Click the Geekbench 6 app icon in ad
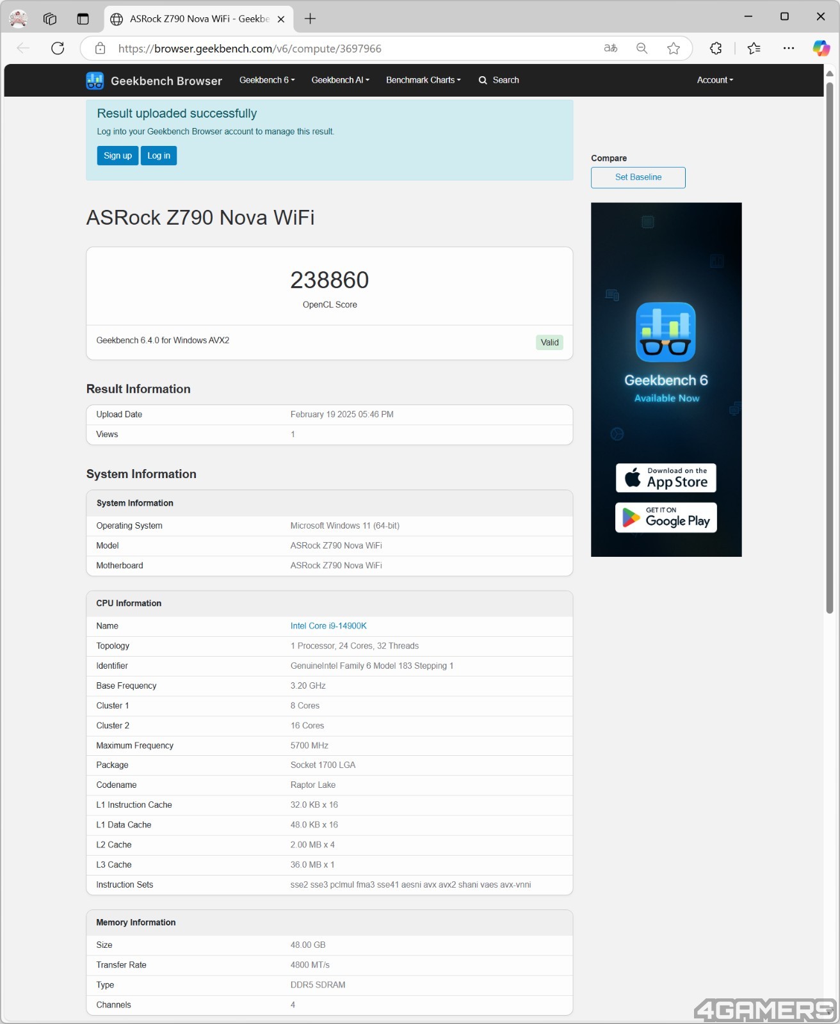Viewport: 840px width, 1024px height. point(666,332)
